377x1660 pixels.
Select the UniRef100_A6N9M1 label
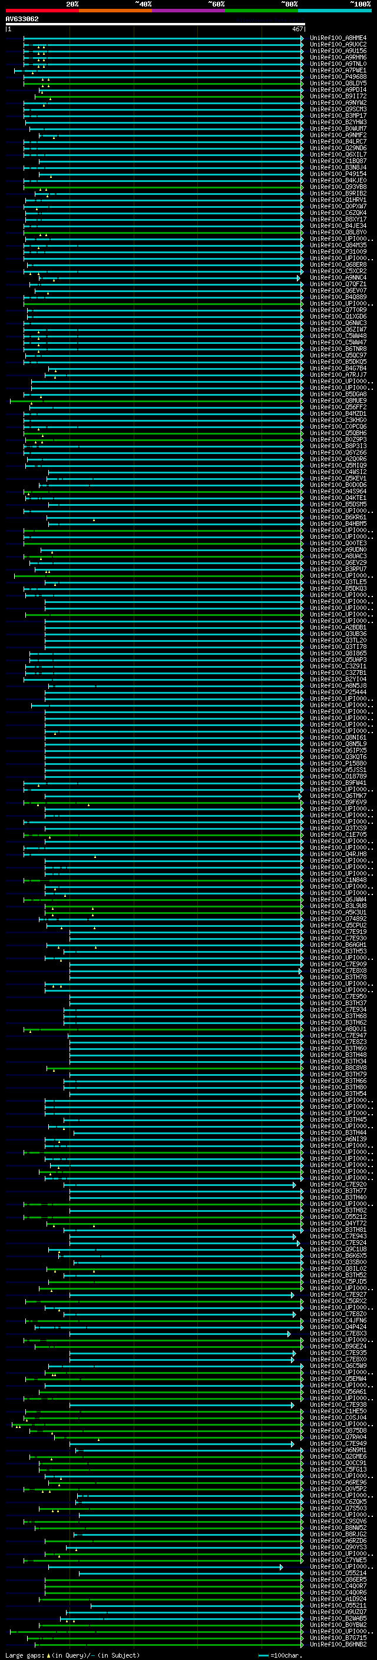tap(338, 1450)
